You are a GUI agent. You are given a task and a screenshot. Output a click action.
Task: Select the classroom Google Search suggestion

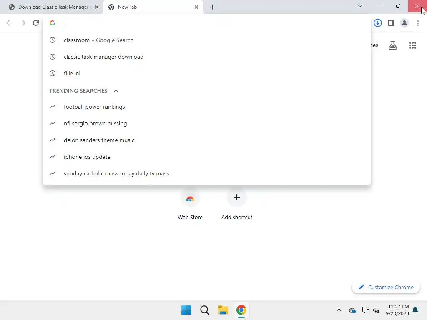click(207, 40)
